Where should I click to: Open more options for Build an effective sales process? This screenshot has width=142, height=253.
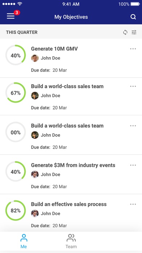tap(133, 204)
